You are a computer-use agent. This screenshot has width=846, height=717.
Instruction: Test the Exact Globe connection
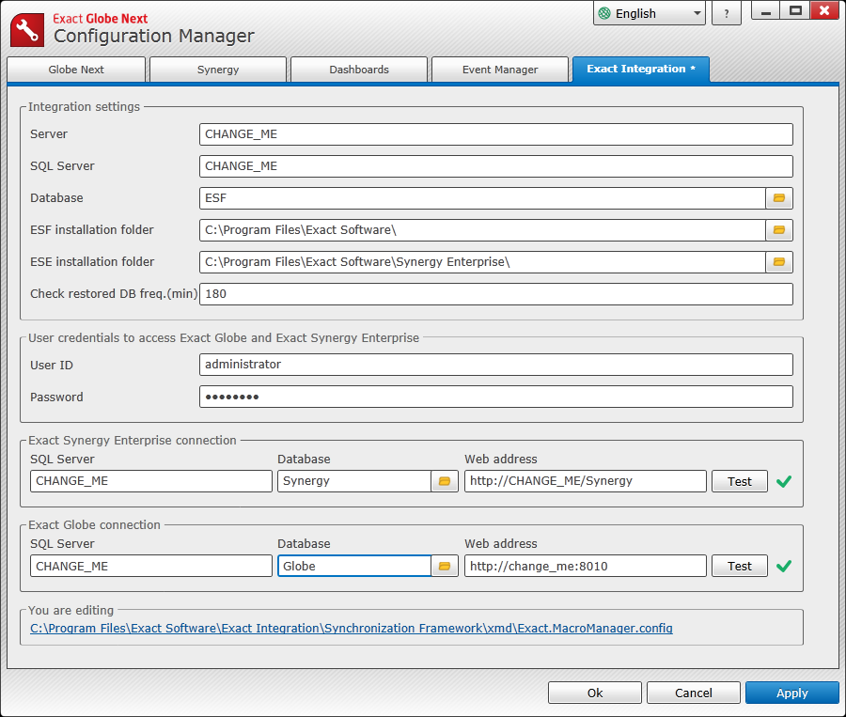pyautogui.click(x=739, y=566)
